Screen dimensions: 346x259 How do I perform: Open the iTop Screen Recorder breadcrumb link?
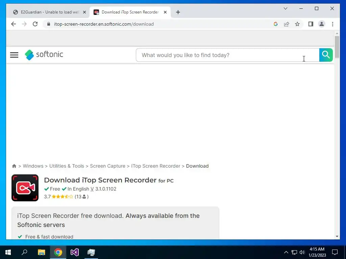click(x=155, y=166)
